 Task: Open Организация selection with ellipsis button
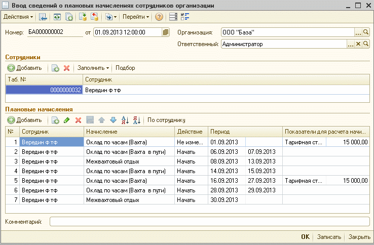coord(358,32)
